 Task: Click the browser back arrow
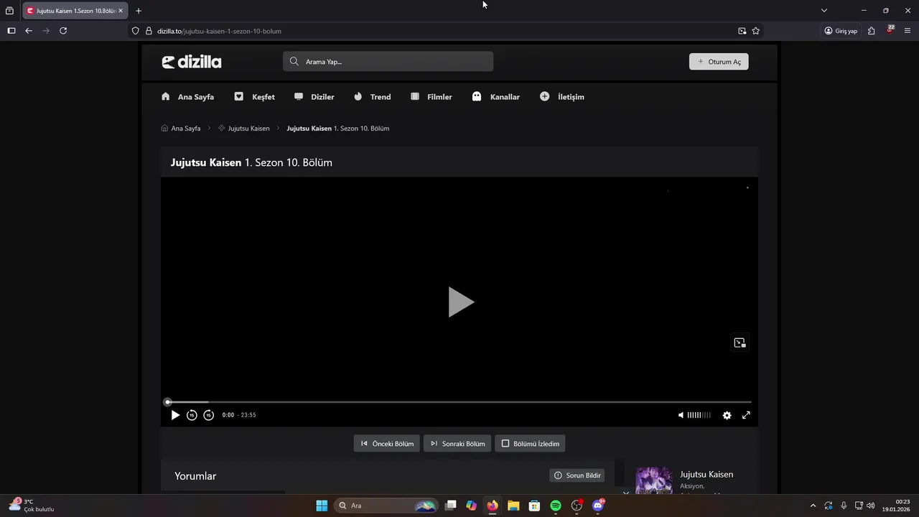[x=29, y=31]
